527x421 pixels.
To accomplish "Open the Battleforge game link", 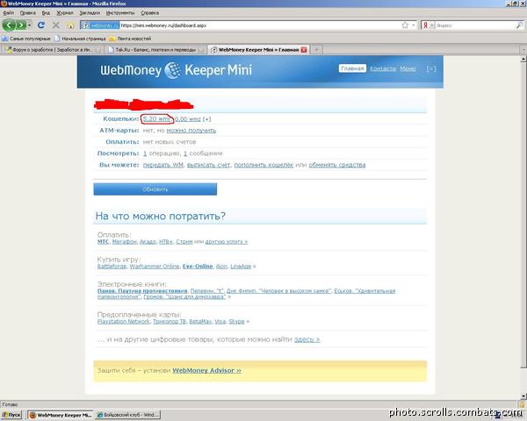I will (112, 267).
